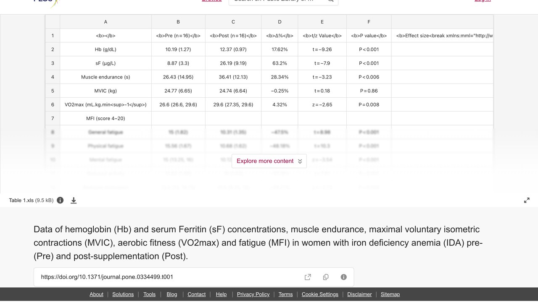
Task: Select column B header in the table
Action: (178, 22)
